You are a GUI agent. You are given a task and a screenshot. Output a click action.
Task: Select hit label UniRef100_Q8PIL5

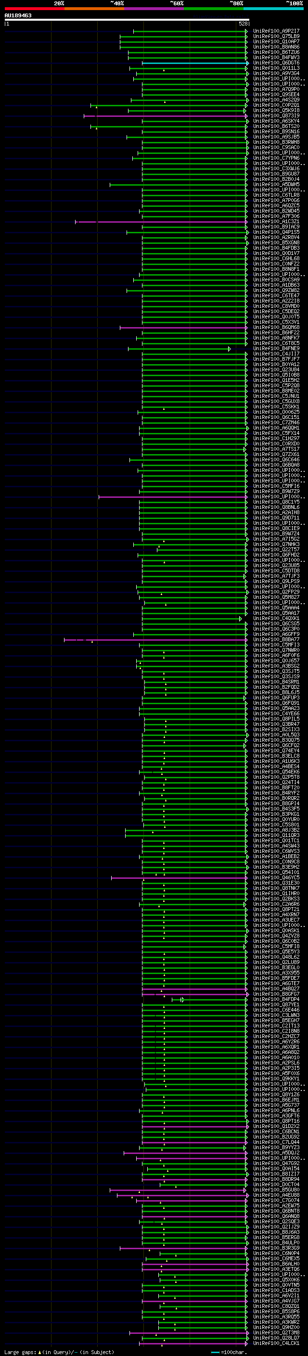pos(276,719)
